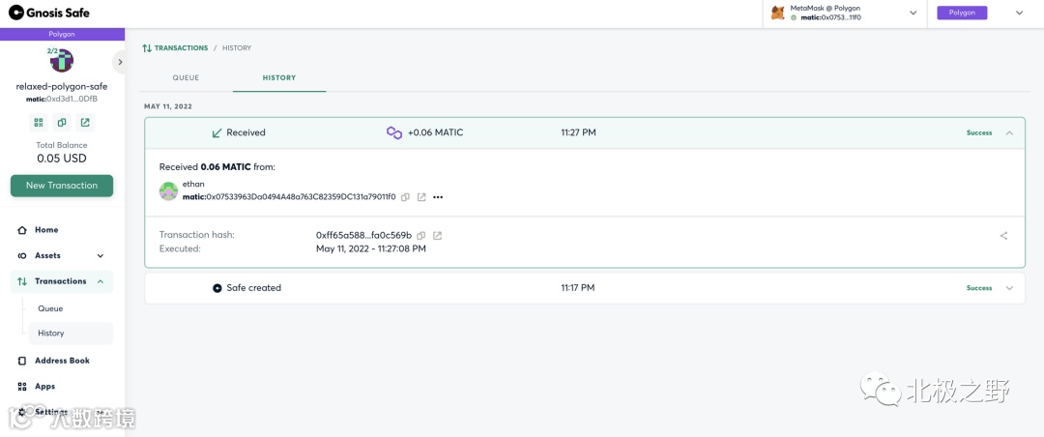1044x437 pixels.
Task: Switch to the HISTORY tab
Action: tap(279, 78)
